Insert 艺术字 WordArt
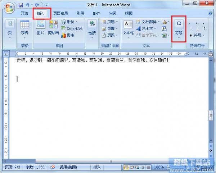The height and width of the screenshot is (173, 216). click(x=146, y=28)
